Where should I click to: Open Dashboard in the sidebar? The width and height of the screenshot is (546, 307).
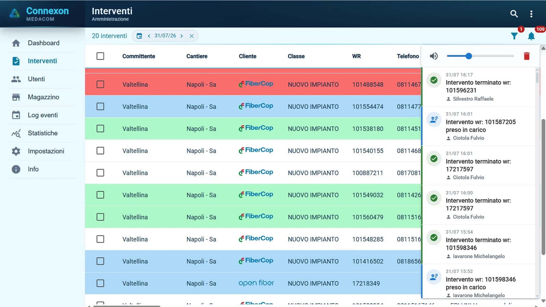tap(43, 43)
